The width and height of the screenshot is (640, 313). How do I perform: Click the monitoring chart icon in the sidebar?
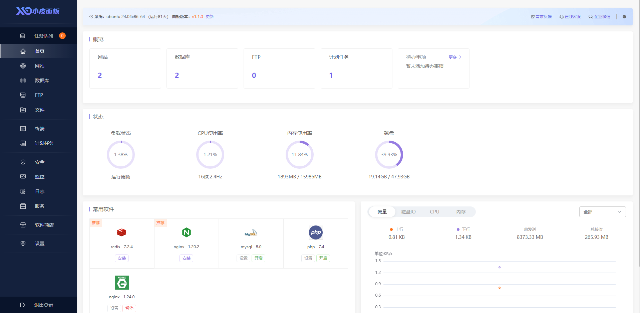pos(23,177)
